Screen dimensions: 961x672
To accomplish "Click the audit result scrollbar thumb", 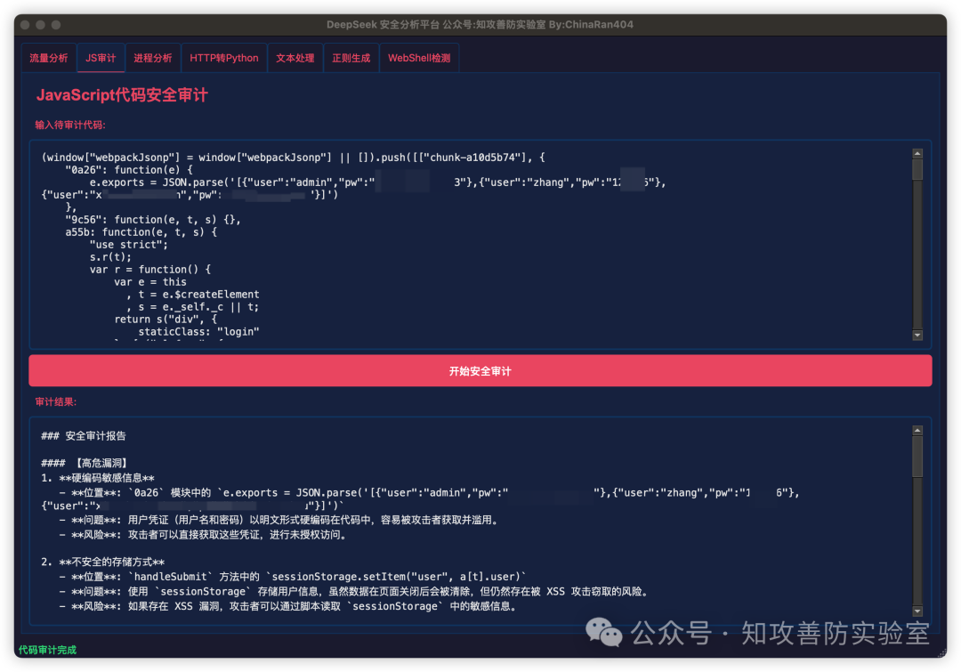I will pyautogui.click(x=917, y=454).
